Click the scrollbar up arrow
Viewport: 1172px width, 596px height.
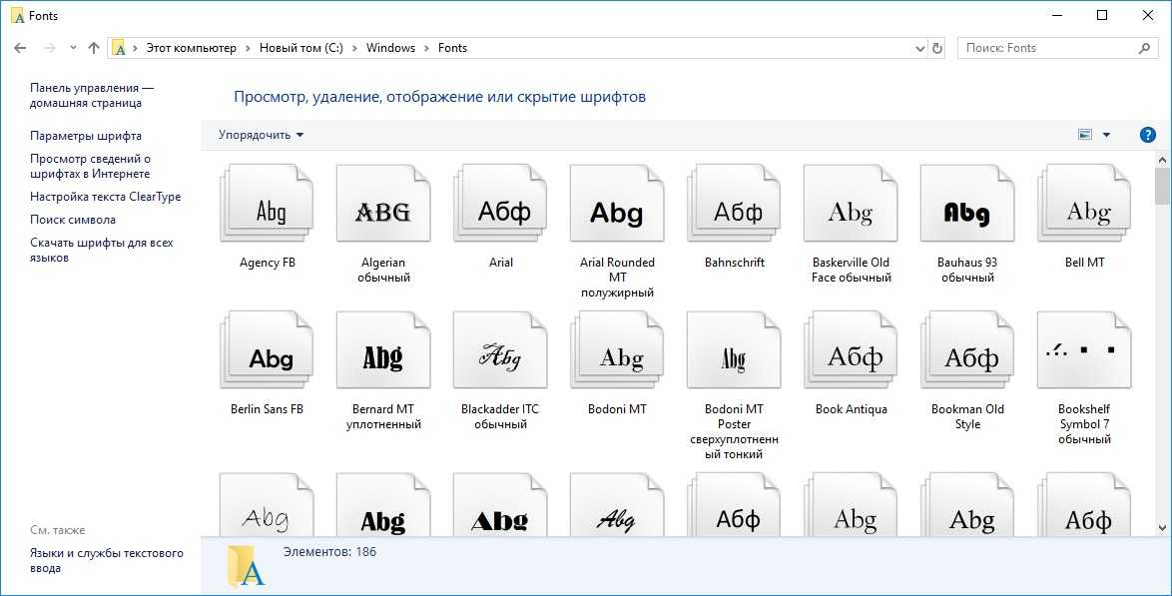(1162, 160)
